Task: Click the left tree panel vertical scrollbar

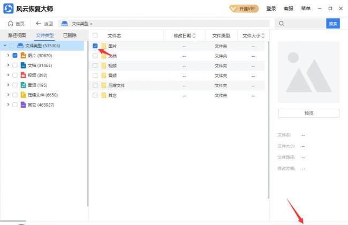Action: (88, 124)
